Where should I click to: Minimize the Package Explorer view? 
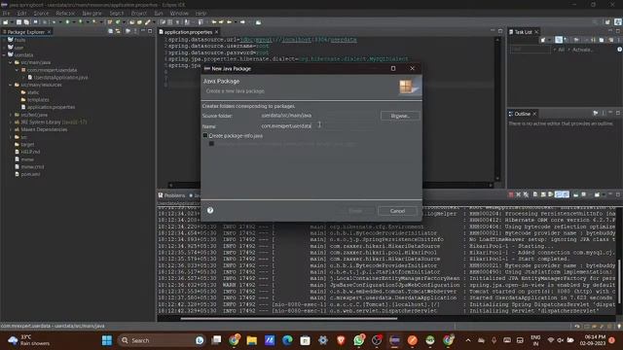pos(143,31)
